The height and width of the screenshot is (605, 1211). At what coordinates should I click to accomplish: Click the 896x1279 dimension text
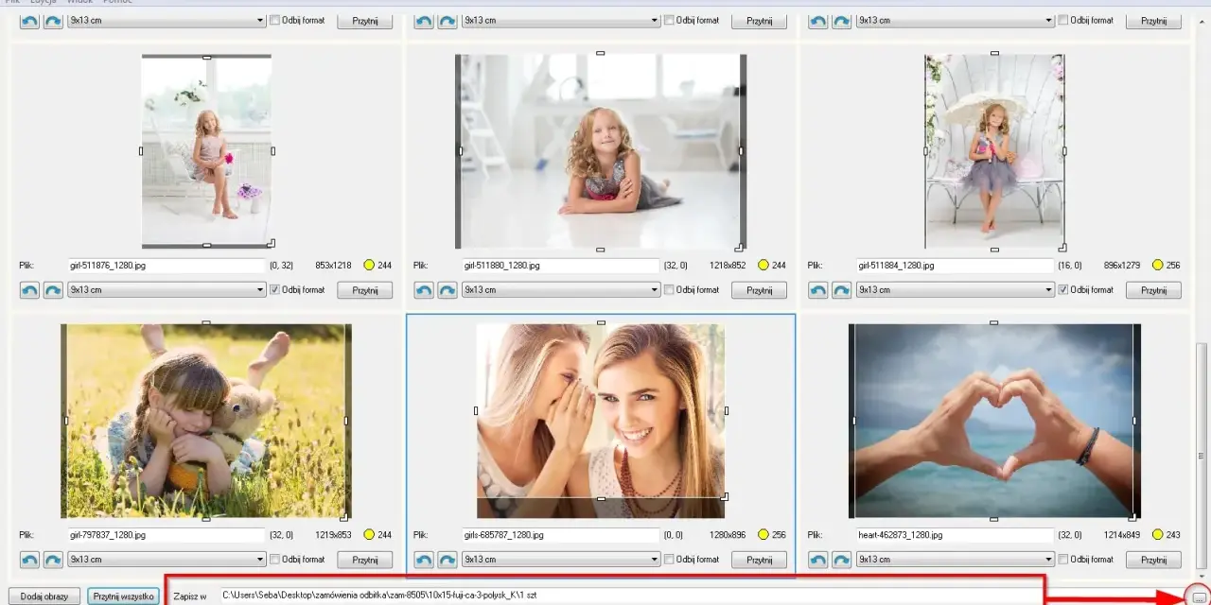tap(1122, 266)
